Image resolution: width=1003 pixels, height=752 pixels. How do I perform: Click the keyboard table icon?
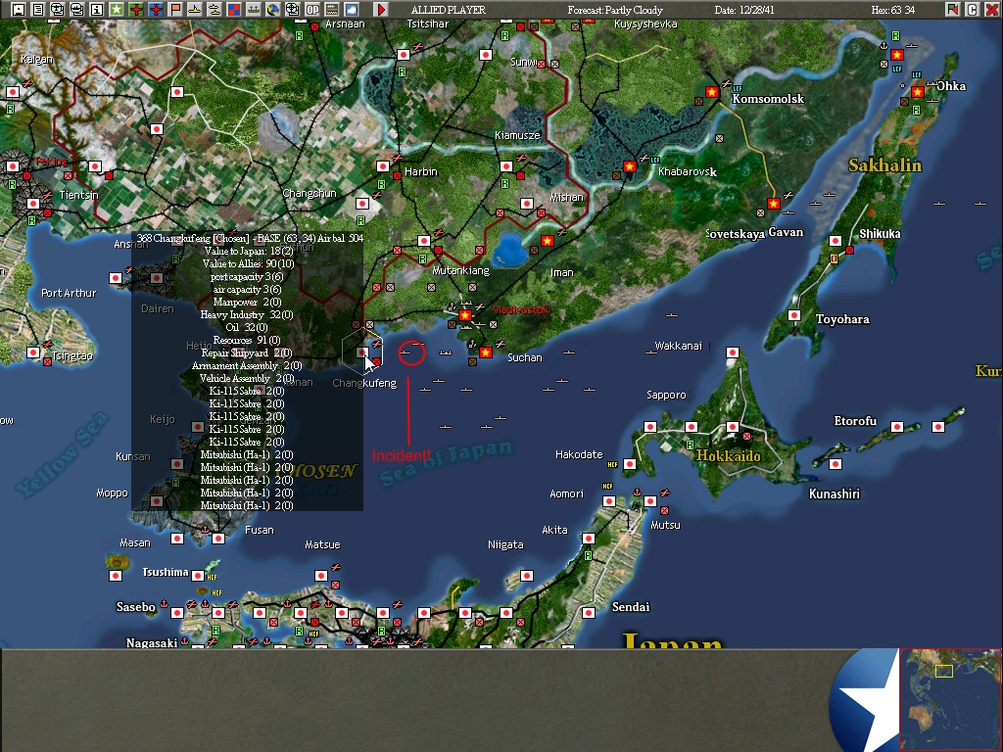click(x=331, y=10)
